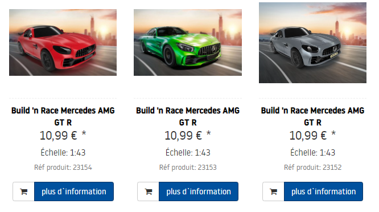The width and height of the screenshot is (379, 212).
Task: Open the silver Mercedes AMG car image
Action: point(312,43)
